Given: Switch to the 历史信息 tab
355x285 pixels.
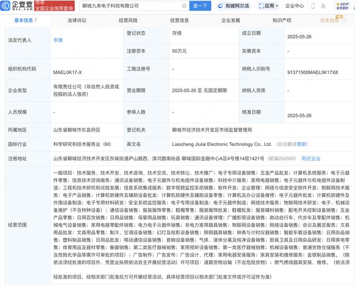Looking at the screenshot, I should (x=330, y=20).
